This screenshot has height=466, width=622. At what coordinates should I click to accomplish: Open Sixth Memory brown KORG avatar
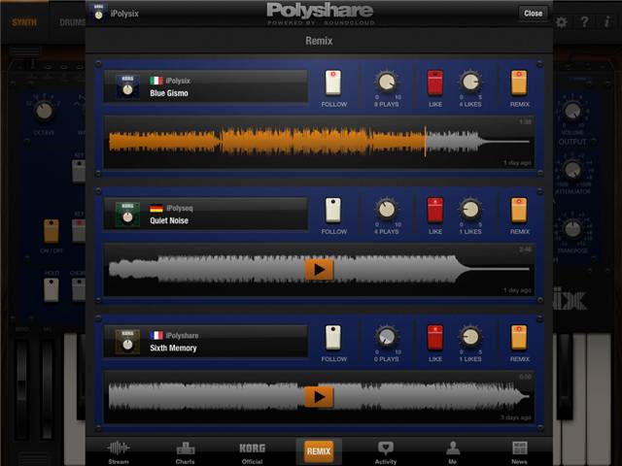[x=127, y=342]
